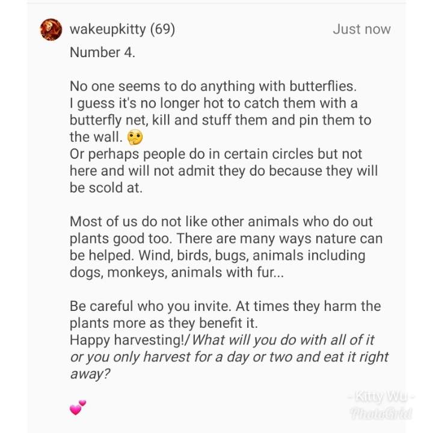The height and width of the screenshot is (433, 433).
Task: Click the thinking face emoji
Action: pos(135,137)
